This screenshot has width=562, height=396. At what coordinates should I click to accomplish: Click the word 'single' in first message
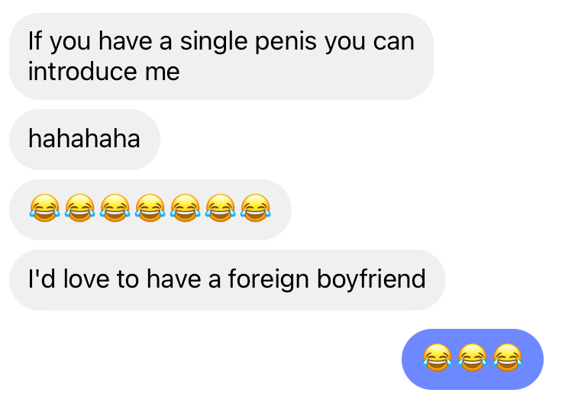click(214, 43)
